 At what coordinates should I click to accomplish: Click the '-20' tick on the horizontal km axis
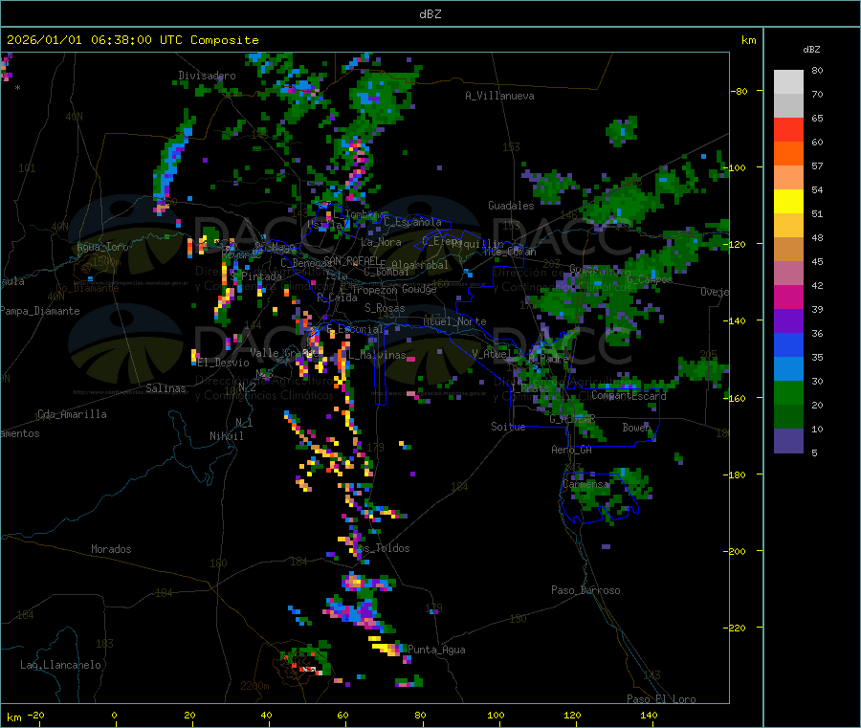36,715
